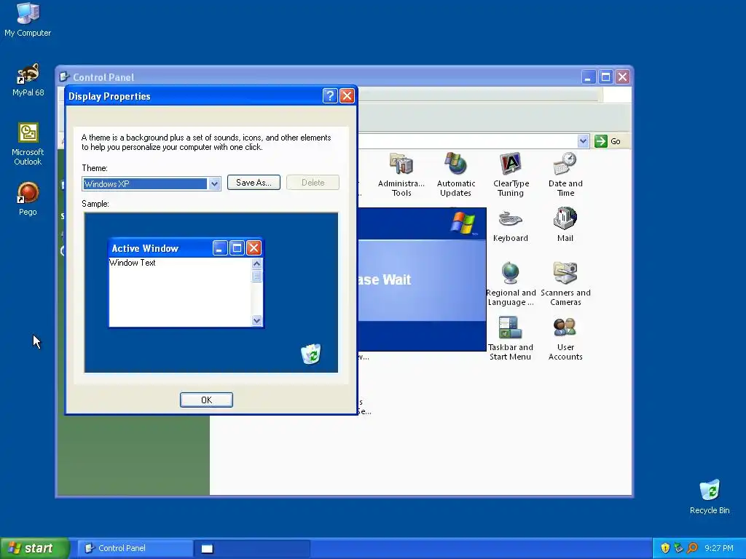
Task: Click the Active Window title in sample
Action: [x=145, y=248]
